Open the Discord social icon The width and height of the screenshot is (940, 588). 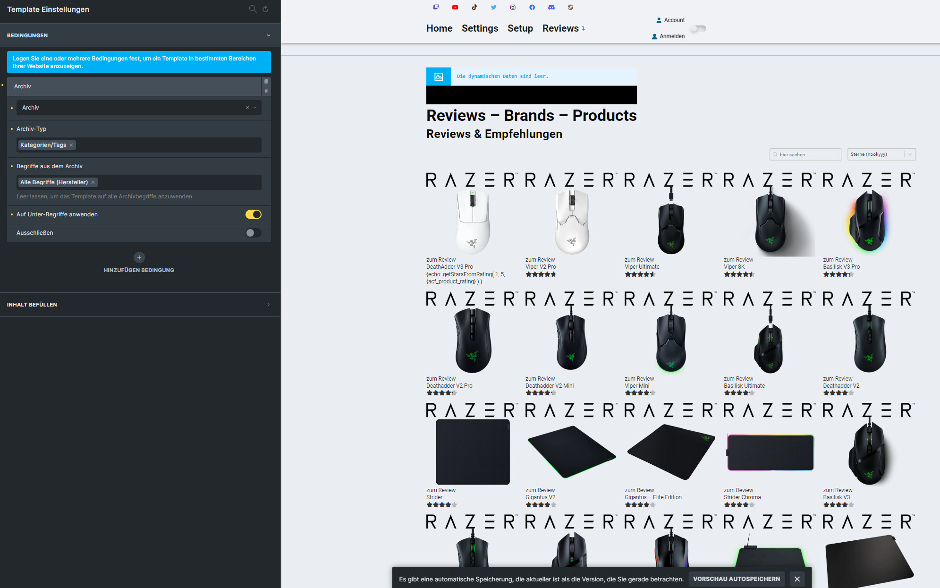tap(551, 7)
